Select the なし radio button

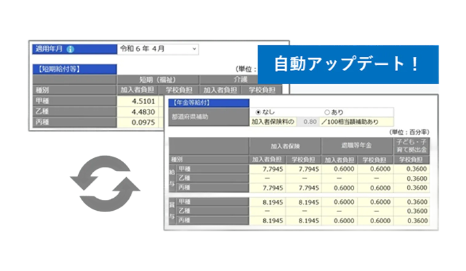[x=258, y=112]
